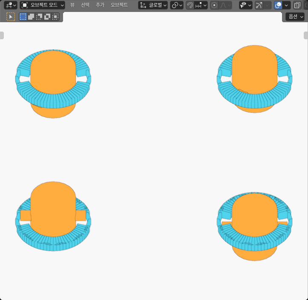The image size is (308, 300).
Task: Open the 추가 menu
Action: coord(100,5)
